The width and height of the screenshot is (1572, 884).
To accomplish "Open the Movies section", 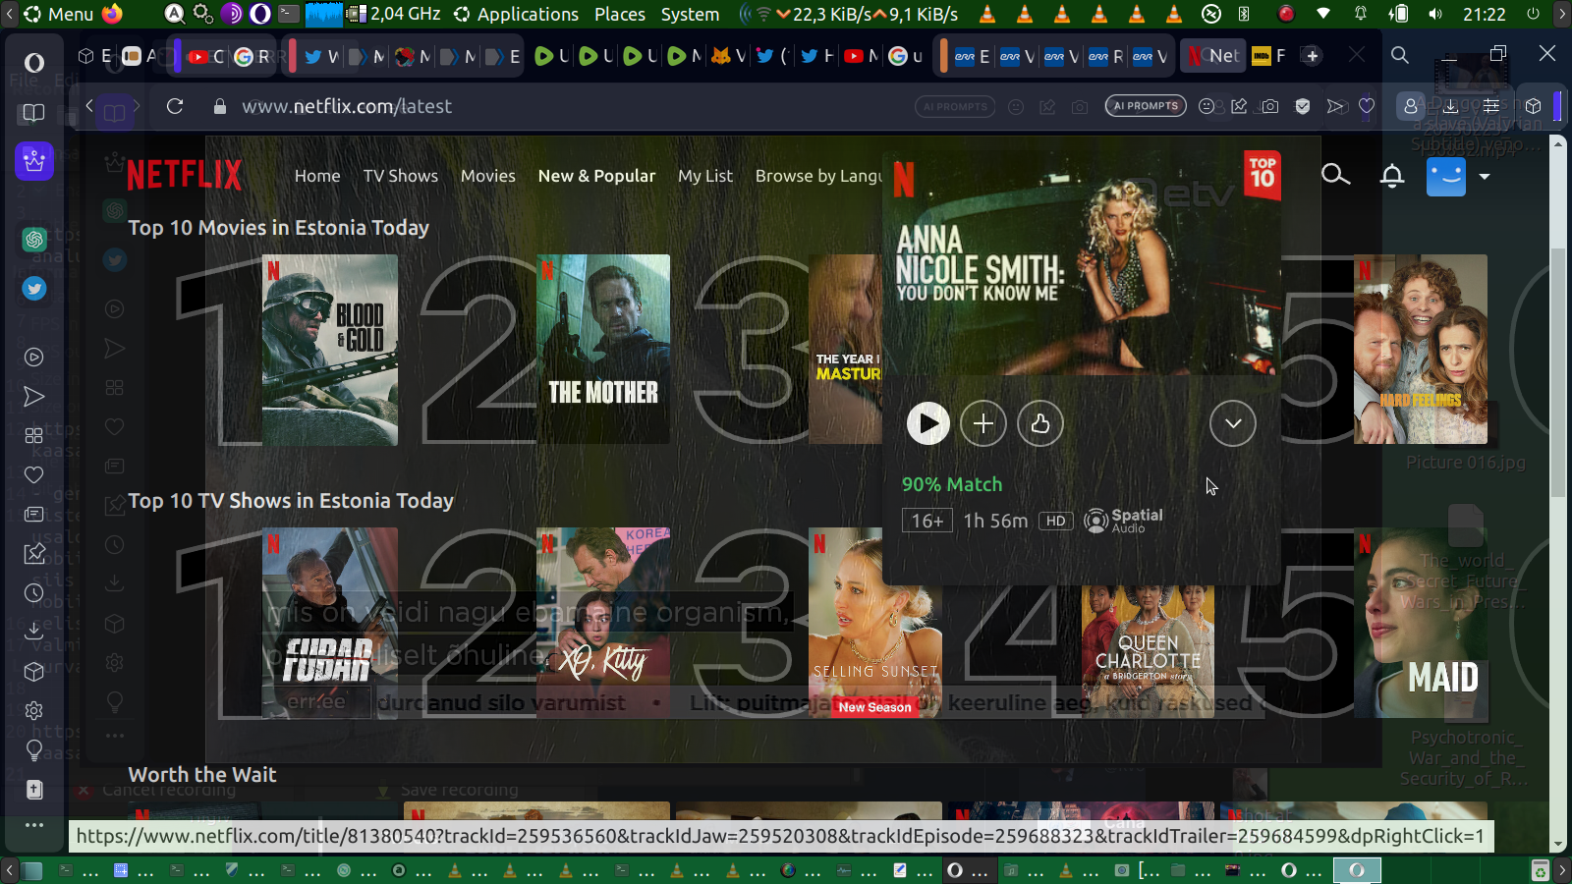I will coord(488,176).
